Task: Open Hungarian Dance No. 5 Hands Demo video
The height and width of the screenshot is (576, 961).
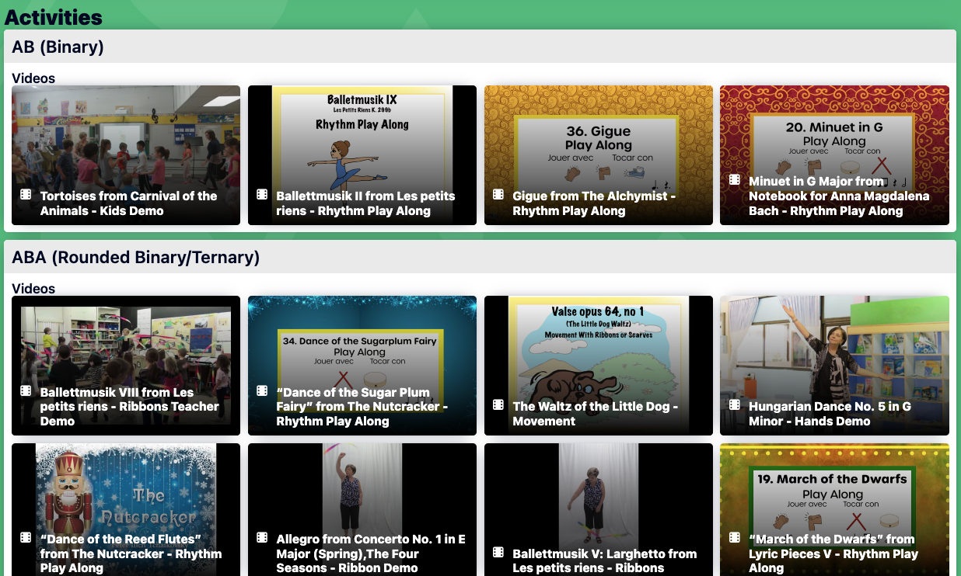Action: [x=830, y=414]
